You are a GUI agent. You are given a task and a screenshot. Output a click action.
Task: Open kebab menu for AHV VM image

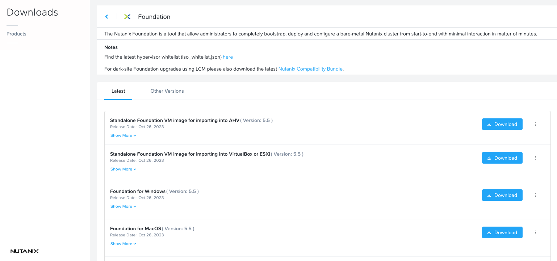[x=536, y=124]
